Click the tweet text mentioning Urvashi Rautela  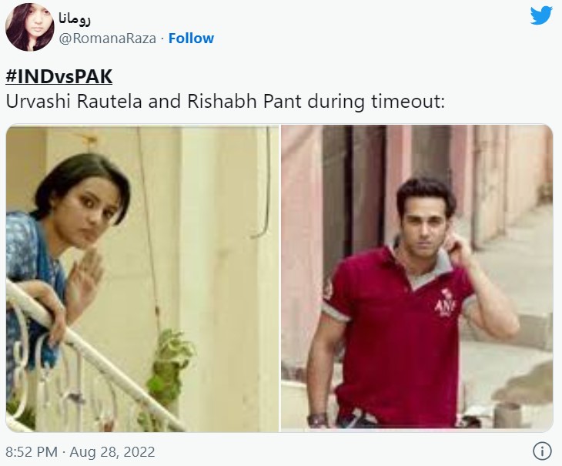(225, 102)
